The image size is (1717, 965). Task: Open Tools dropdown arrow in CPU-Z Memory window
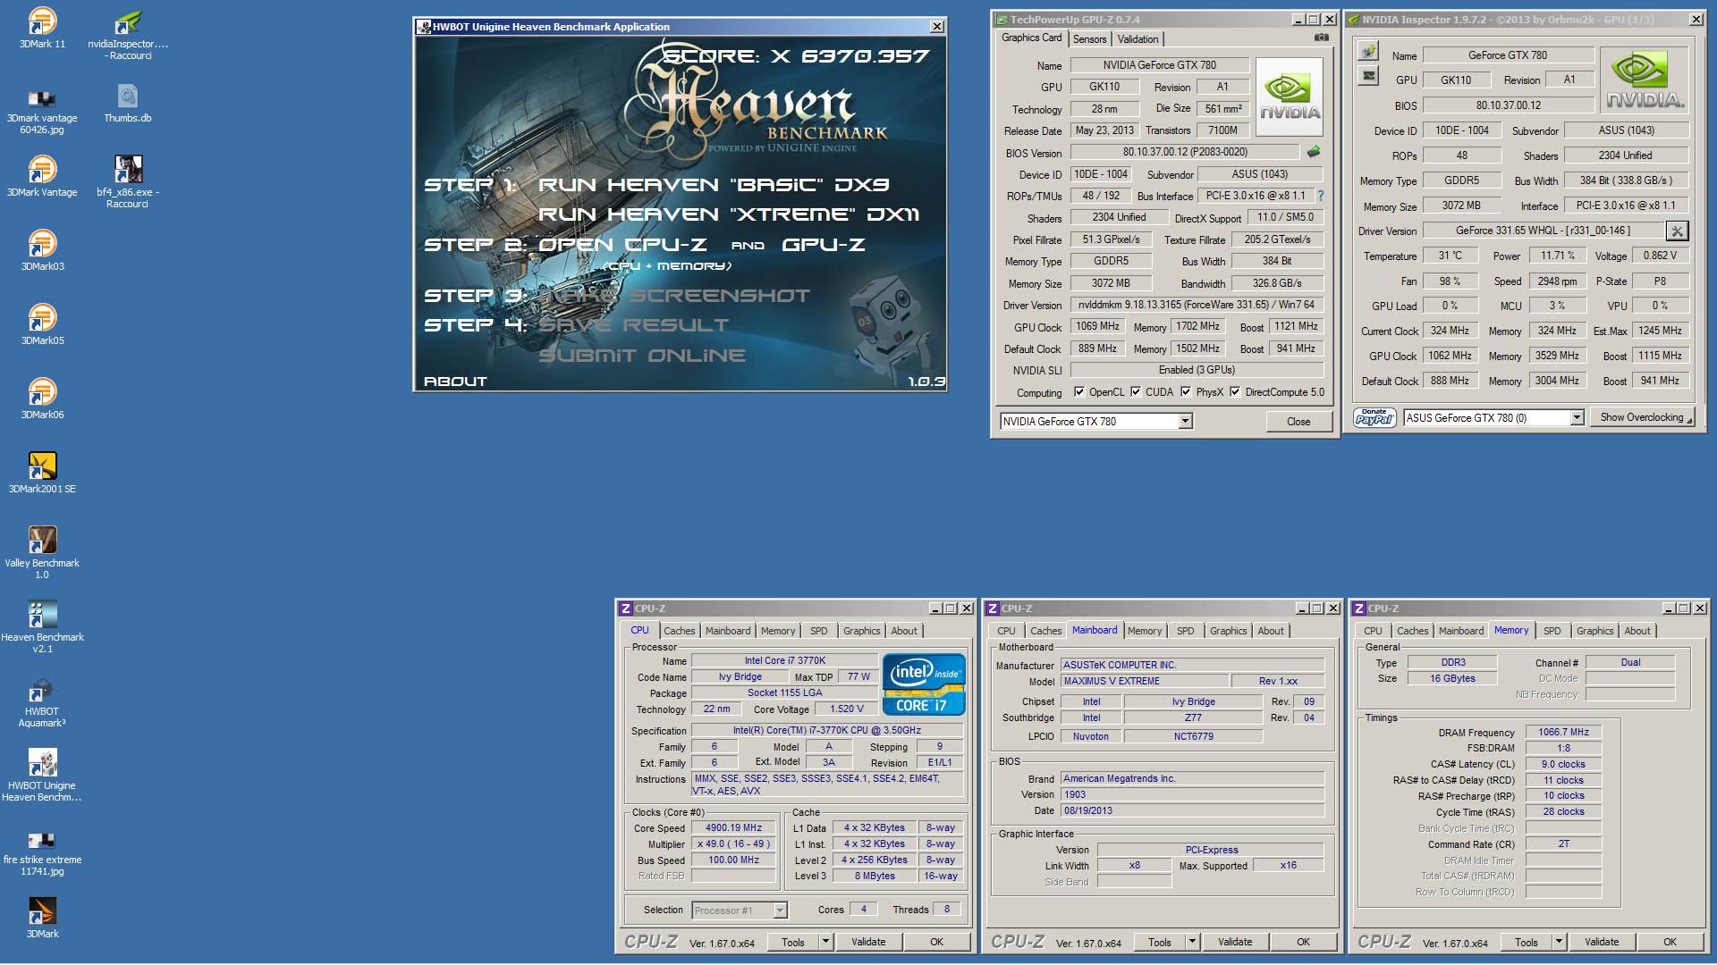[1559, 942]
